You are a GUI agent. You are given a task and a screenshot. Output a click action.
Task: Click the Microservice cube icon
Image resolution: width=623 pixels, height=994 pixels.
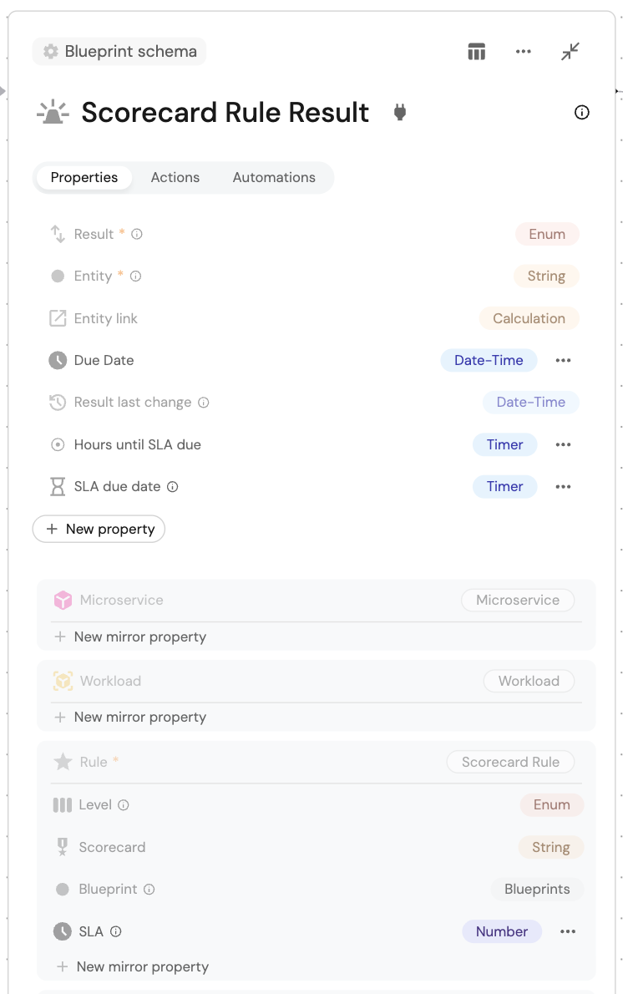63,600
